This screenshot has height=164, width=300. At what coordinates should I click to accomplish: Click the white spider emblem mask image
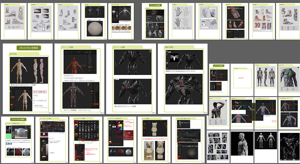(x=174, y=57)
